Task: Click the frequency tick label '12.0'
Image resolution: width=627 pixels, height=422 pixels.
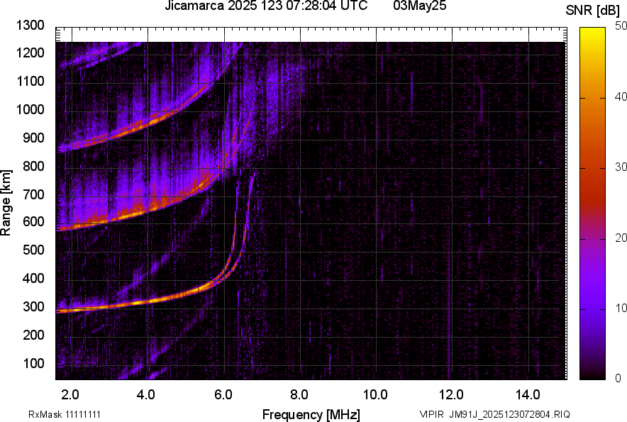Action: tap(451, 395)
